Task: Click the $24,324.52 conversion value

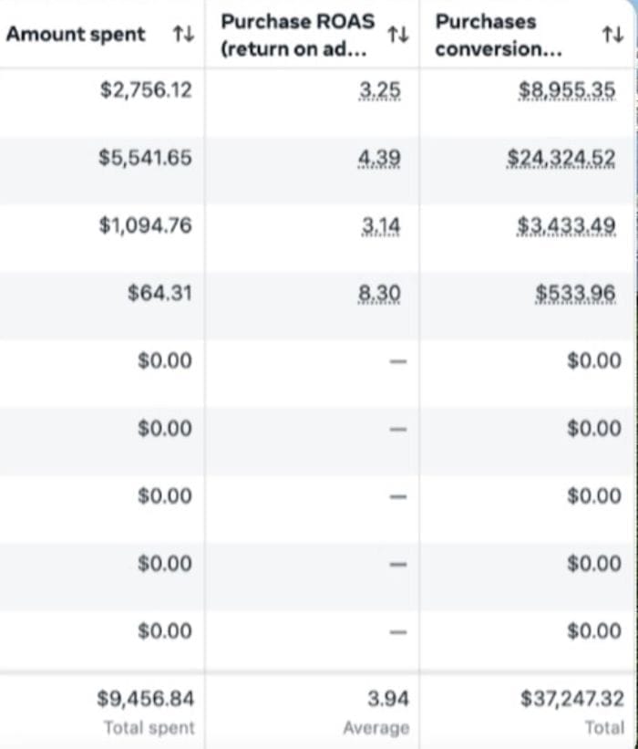Action: tap(561, 158)
